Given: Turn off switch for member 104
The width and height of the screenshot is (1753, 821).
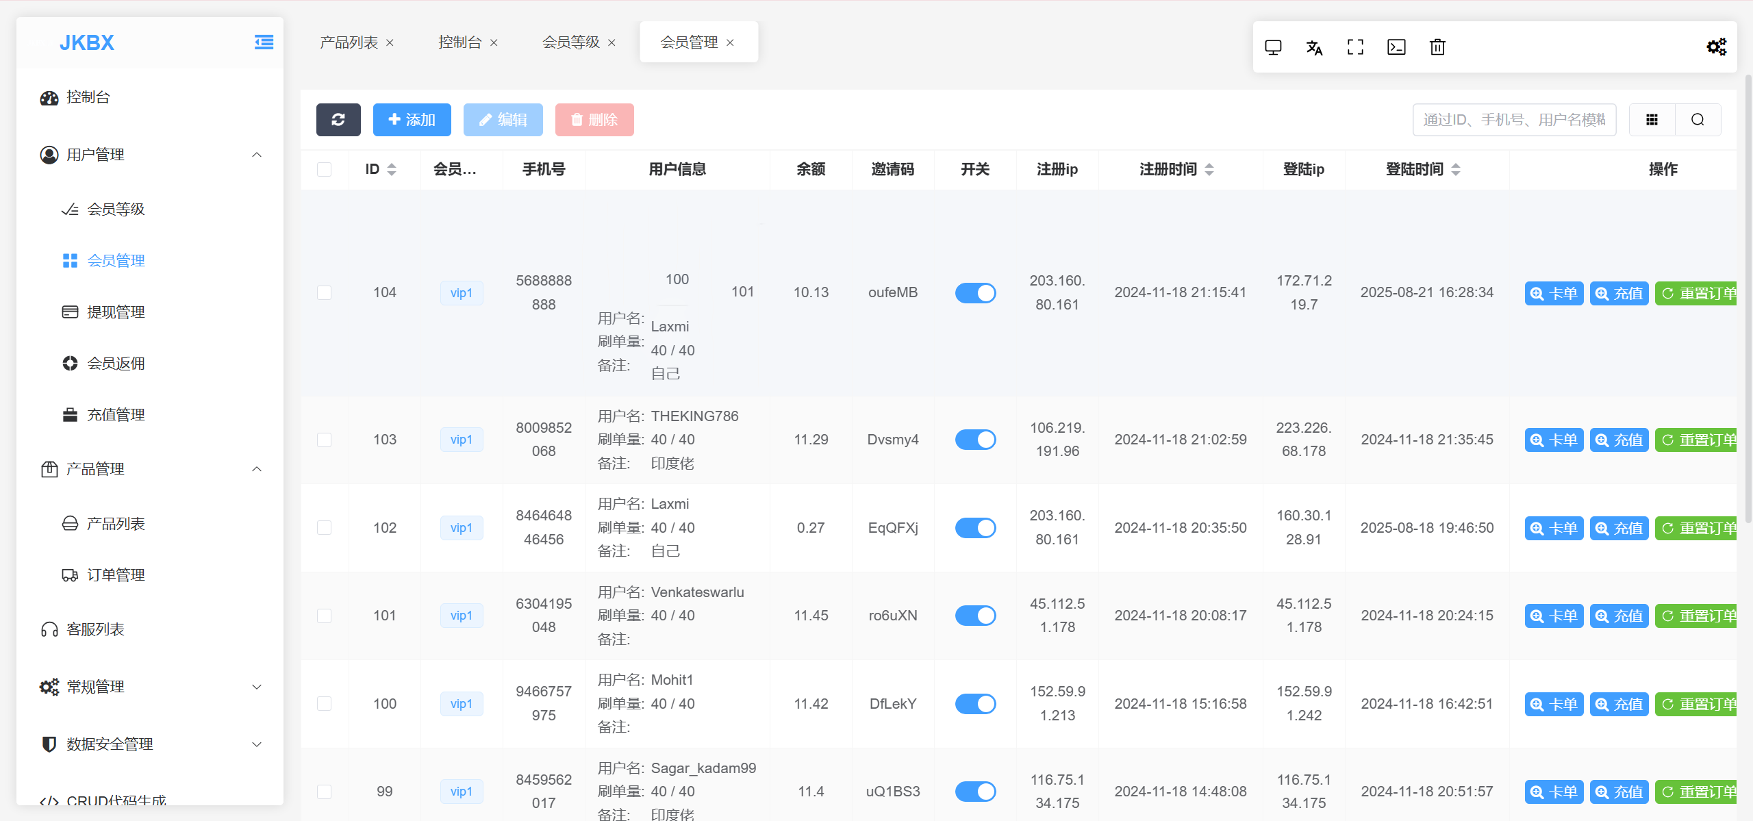Looking at the screenshot, I should [975, 293].
